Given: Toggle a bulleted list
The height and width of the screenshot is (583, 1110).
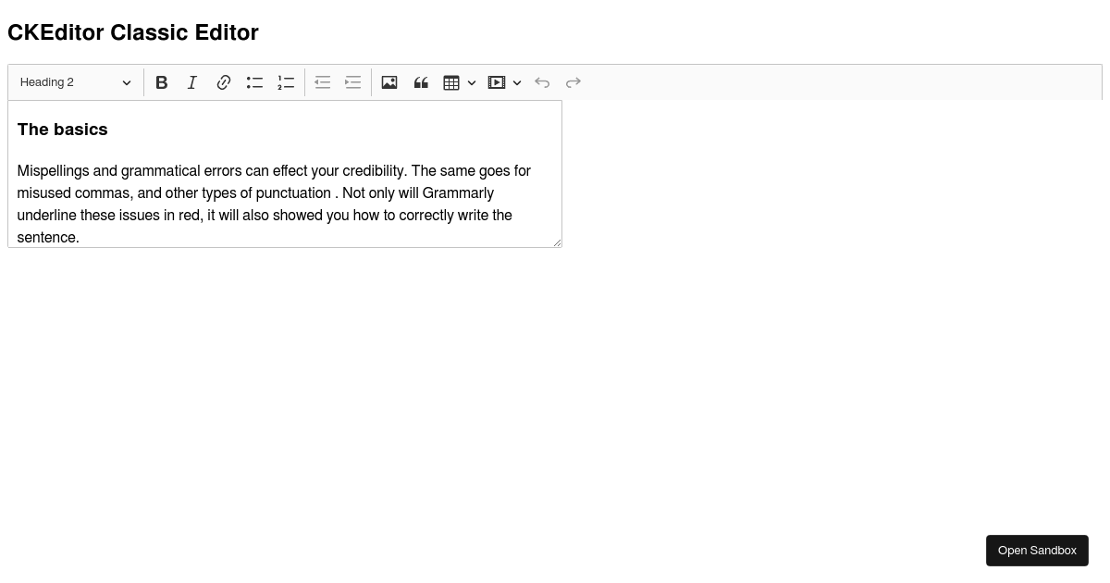Looking at the screenshot, I should pyautogui.click(x=254, y=82).
